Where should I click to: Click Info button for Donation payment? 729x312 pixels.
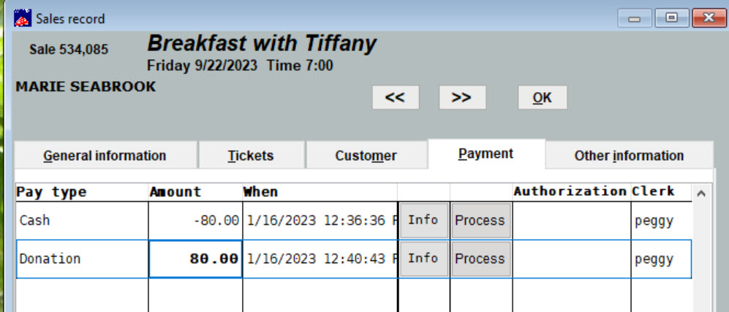coord(423,259)
